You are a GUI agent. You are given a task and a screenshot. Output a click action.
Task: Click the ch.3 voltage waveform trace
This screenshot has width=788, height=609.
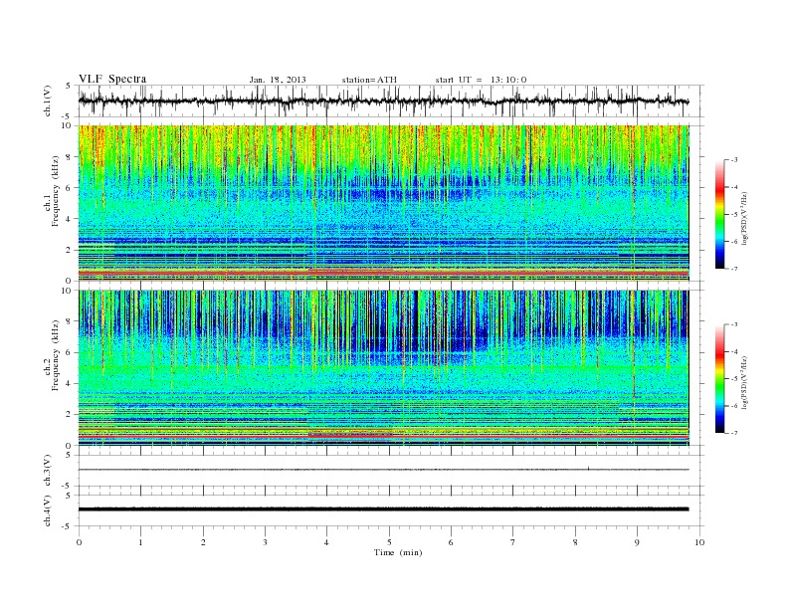pos(384,470)
